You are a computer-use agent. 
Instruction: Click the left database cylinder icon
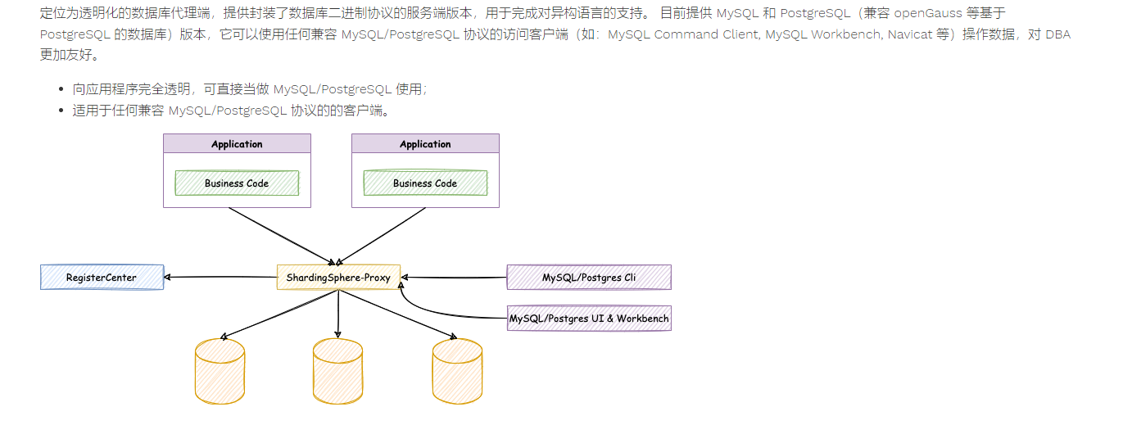(x=220, y=372)
